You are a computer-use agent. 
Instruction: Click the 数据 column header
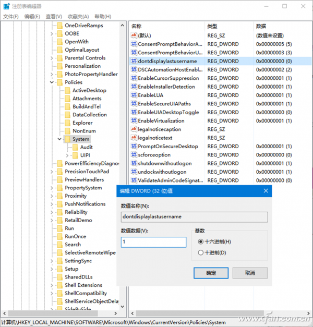click(x=282, y=26)
